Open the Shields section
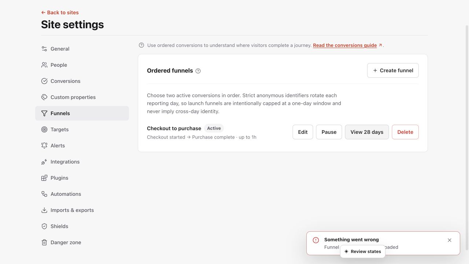469x264 pixels. [82, 226]
